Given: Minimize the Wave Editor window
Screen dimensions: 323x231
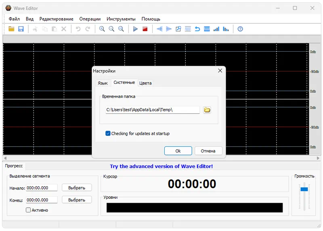Looking at the screenshot, I should point(278,8).
